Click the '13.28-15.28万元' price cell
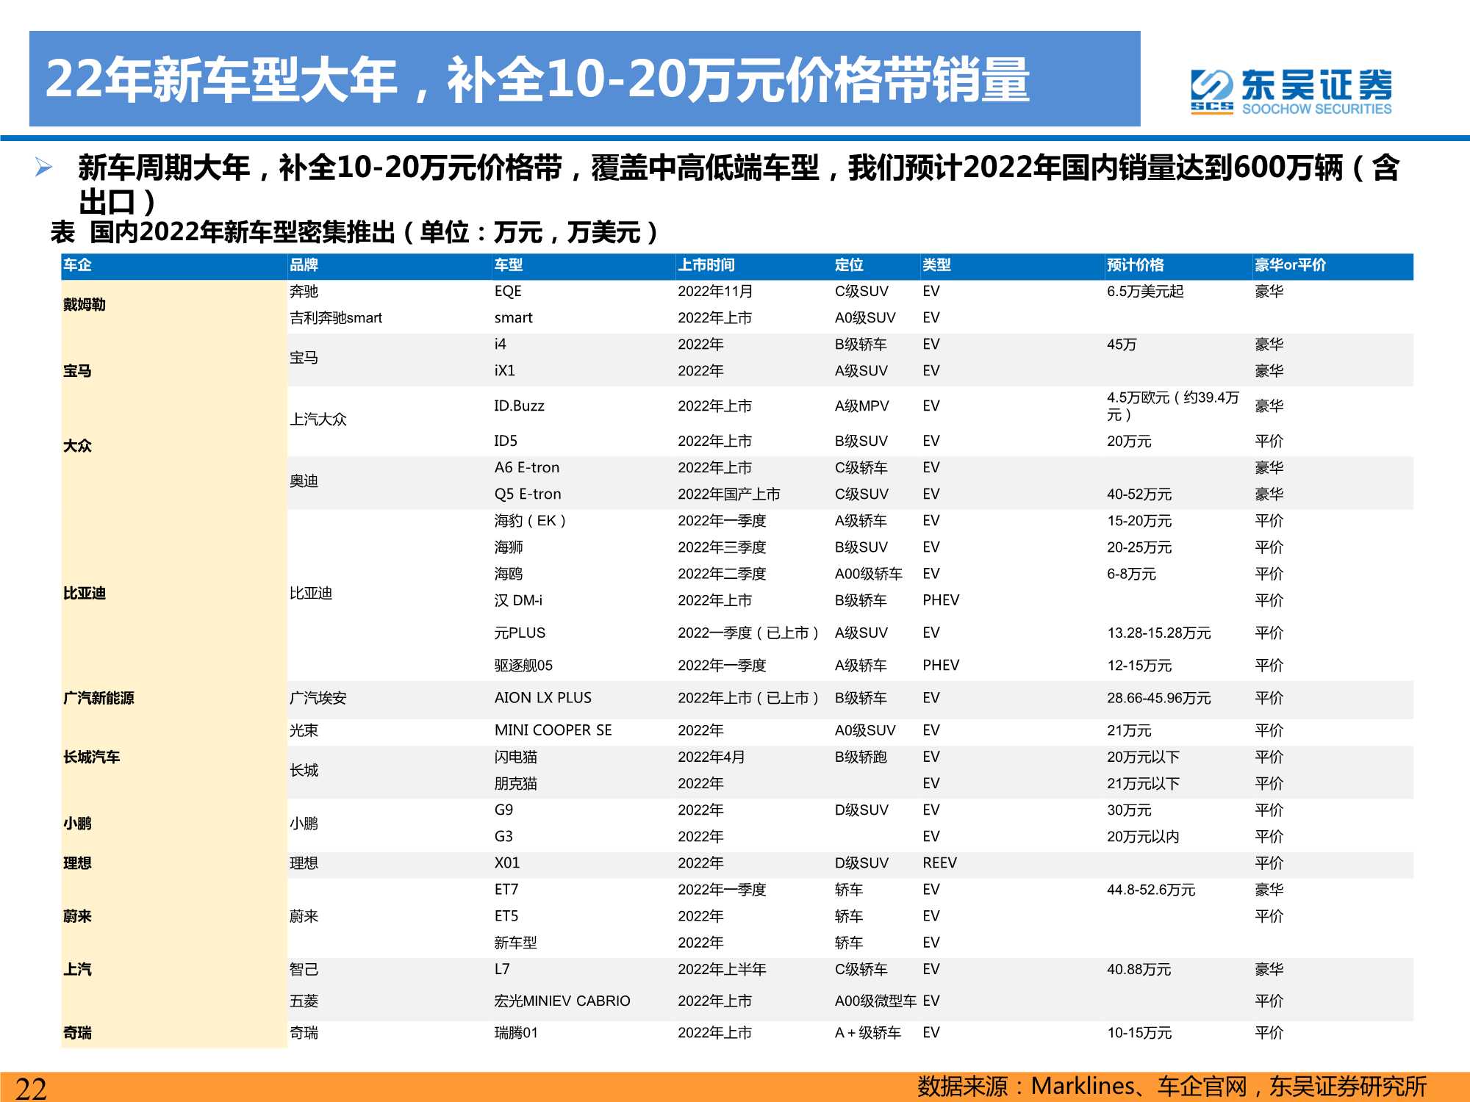This screenshot has width=1470, height=1102. coord(1159,633)
